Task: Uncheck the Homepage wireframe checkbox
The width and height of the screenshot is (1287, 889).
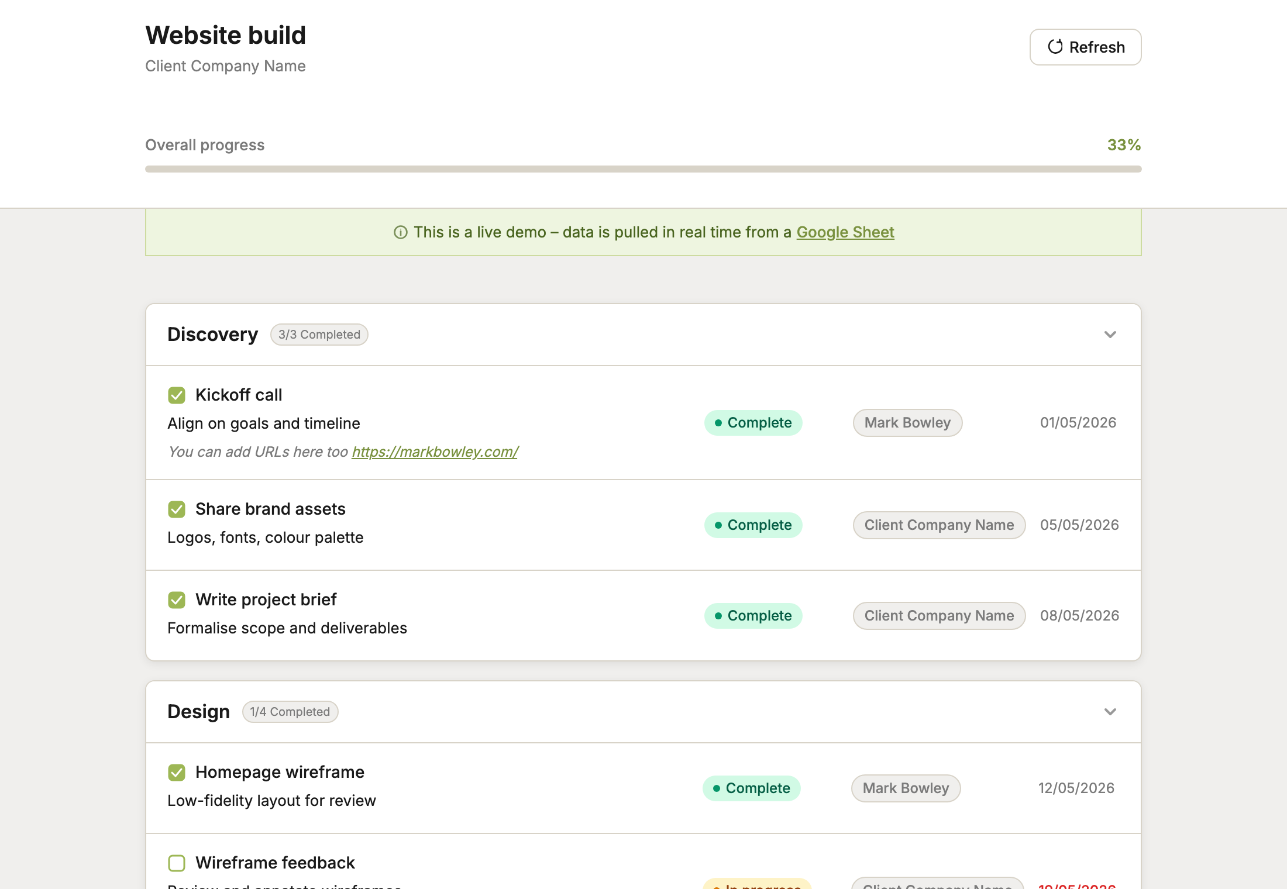Action: point(177,773)
